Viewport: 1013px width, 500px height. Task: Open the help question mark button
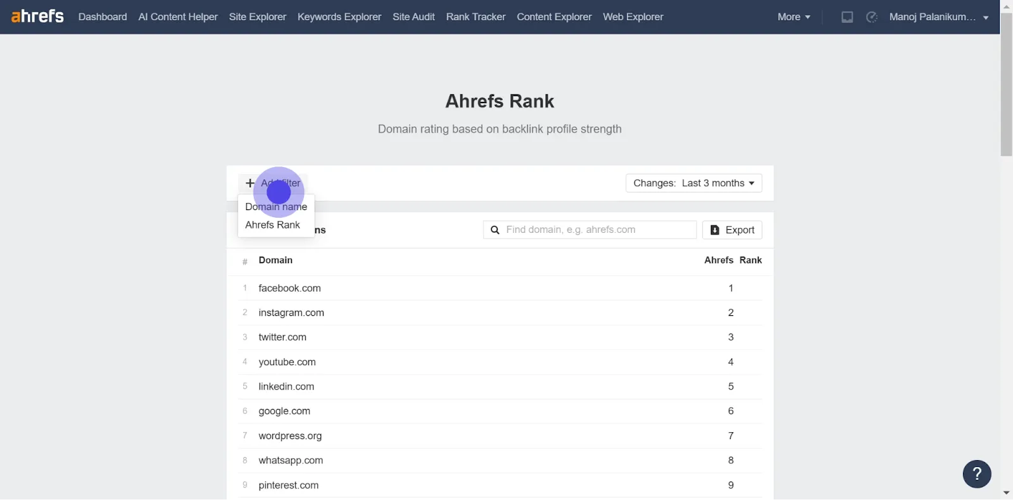pyautogui.click(x=977, y=473)
